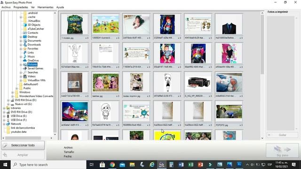Select the bodas imprimir.jpg thumbnail
The height and width of the screenshot is (169, 301).
click(x=136, y=83)
